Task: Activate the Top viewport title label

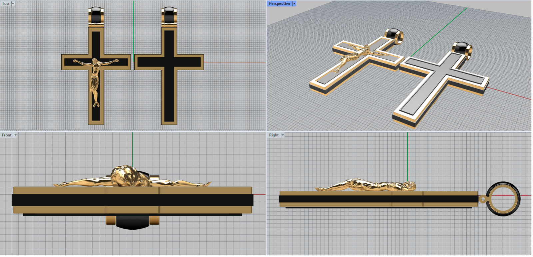Action: 5,3
